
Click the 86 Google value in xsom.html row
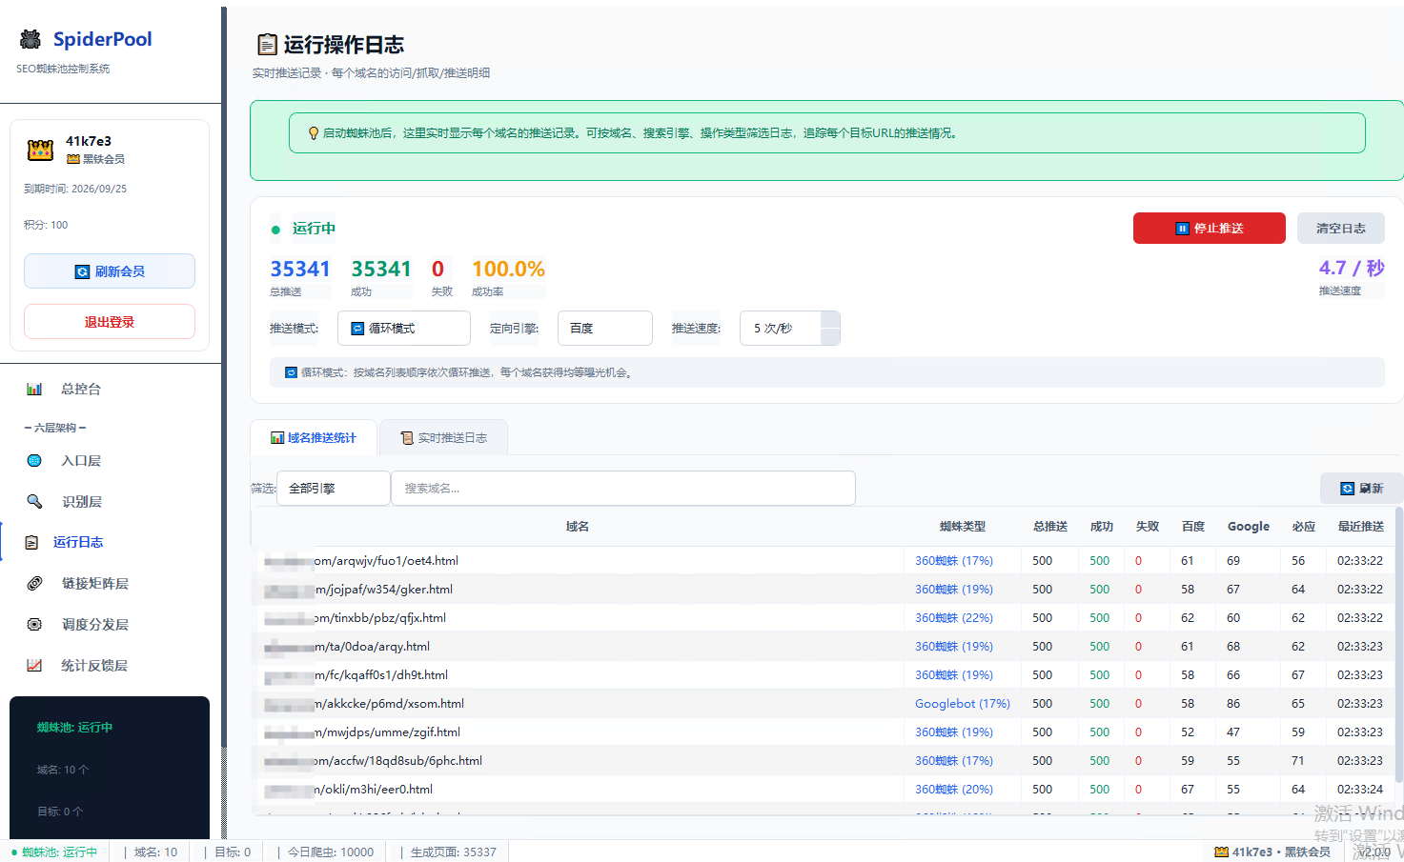[x=1233, y=704]
